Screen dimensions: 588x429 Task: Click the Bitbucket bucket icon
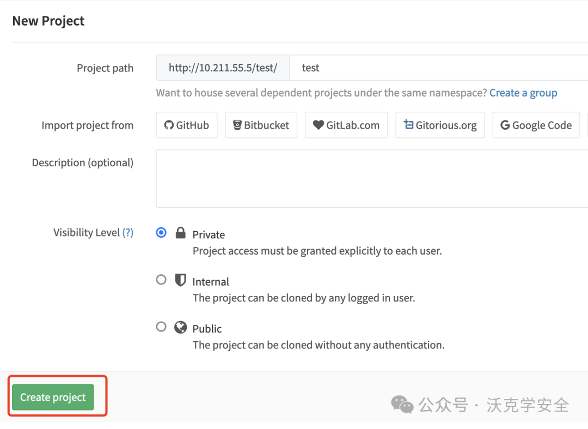(237, 125)
